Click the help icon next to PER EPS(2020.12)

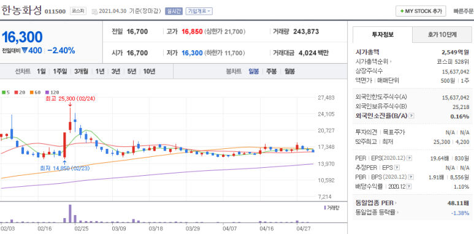pos(410,158)
